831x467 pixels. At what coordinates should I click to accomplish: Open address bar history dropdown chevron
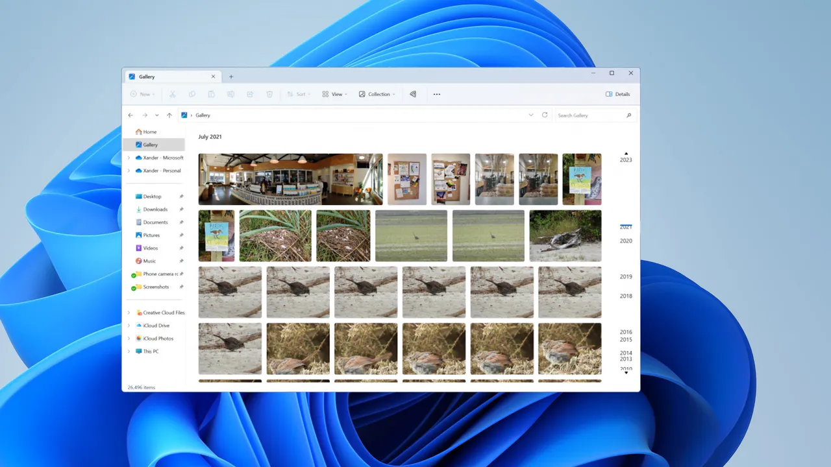pos(530,115)
